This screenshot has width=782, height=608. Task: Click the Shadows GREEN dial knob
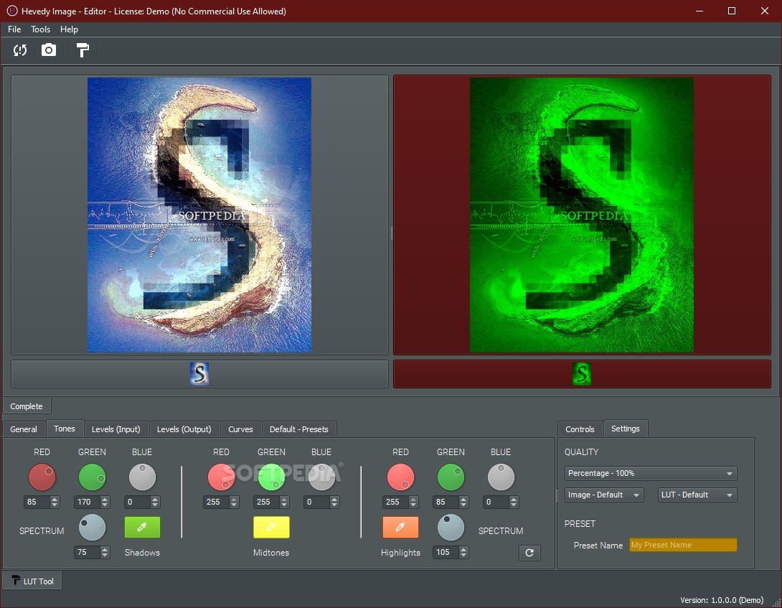click(93, 477)
